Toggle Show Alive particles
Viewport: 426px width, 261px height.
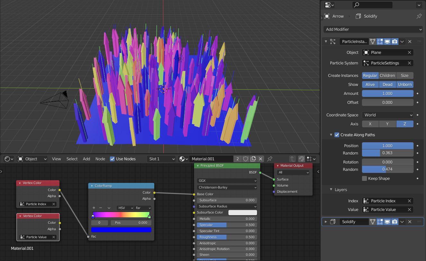coord(370,84)
